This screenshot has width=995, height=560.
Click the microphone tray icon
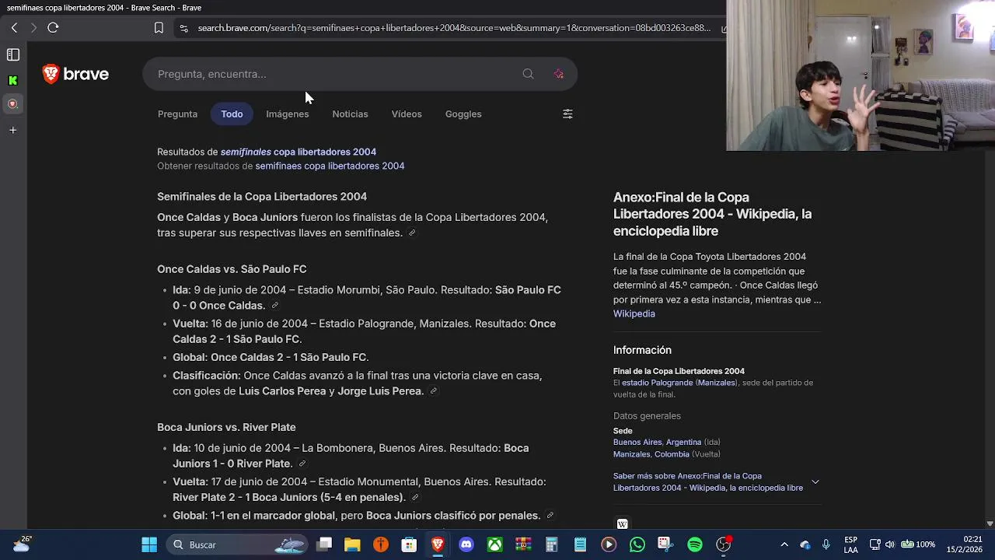(x=826, y=544)
